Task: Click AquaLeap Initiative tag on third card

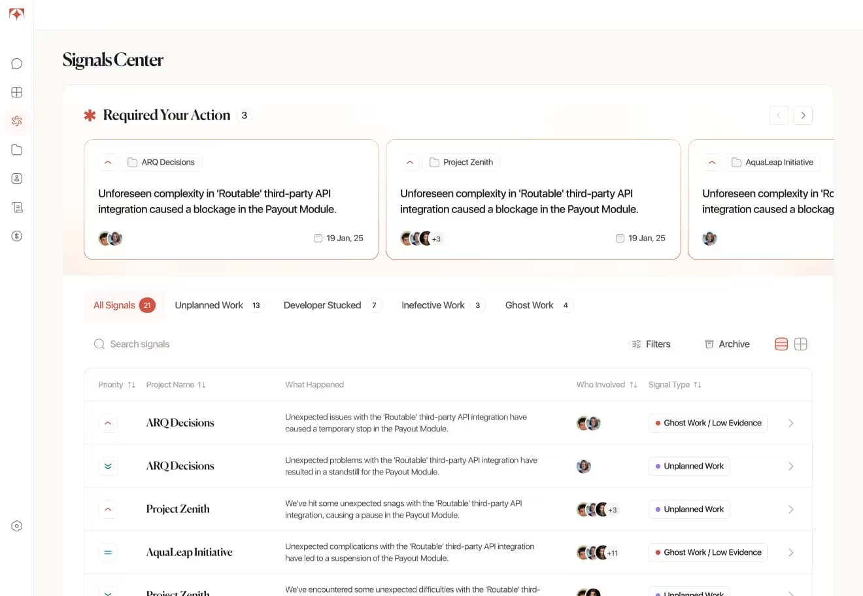Action: (772, 162)
